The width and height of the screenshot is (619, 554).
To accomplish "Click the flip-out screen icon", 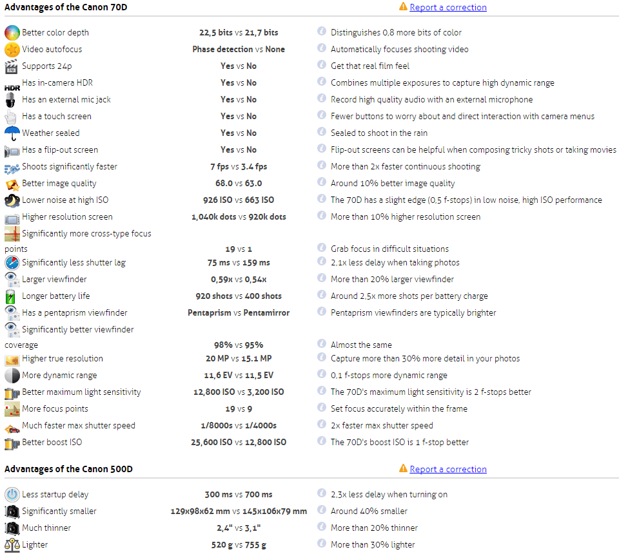I will click(12, 149).
